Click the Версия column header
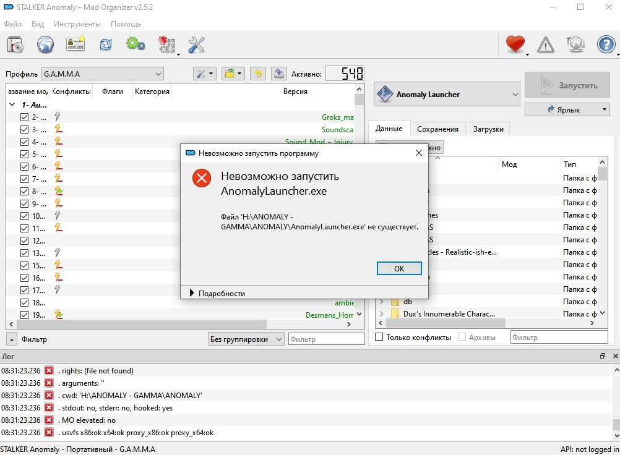Screen dimensions: 620x455 pyautogui.click(x=295, y=91)
